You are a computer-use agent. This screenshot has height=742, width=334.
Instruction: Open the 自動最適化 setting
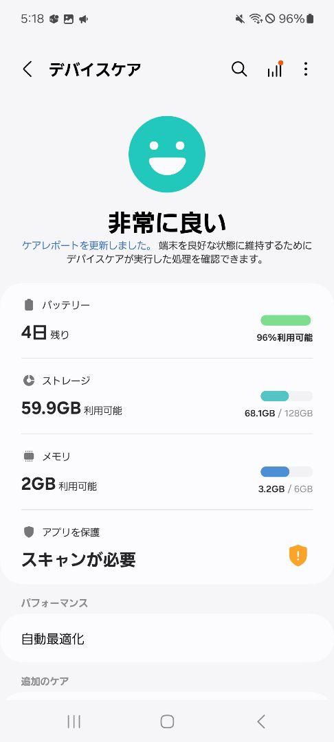click(167, 639)
